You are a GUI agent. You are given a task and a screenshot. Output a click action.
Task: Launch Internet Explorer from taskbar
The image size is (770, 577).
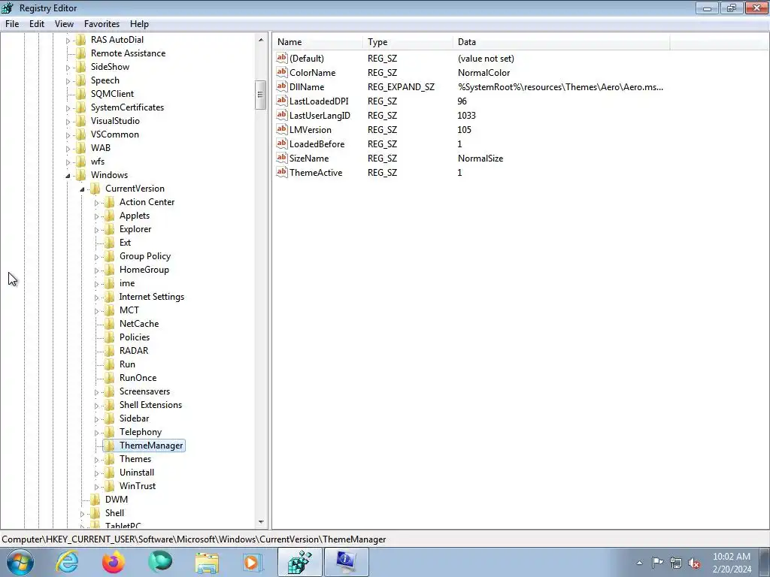[x=67, y=562]
